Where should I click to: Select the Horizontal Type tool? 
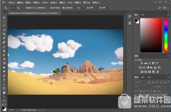(4, 80)
